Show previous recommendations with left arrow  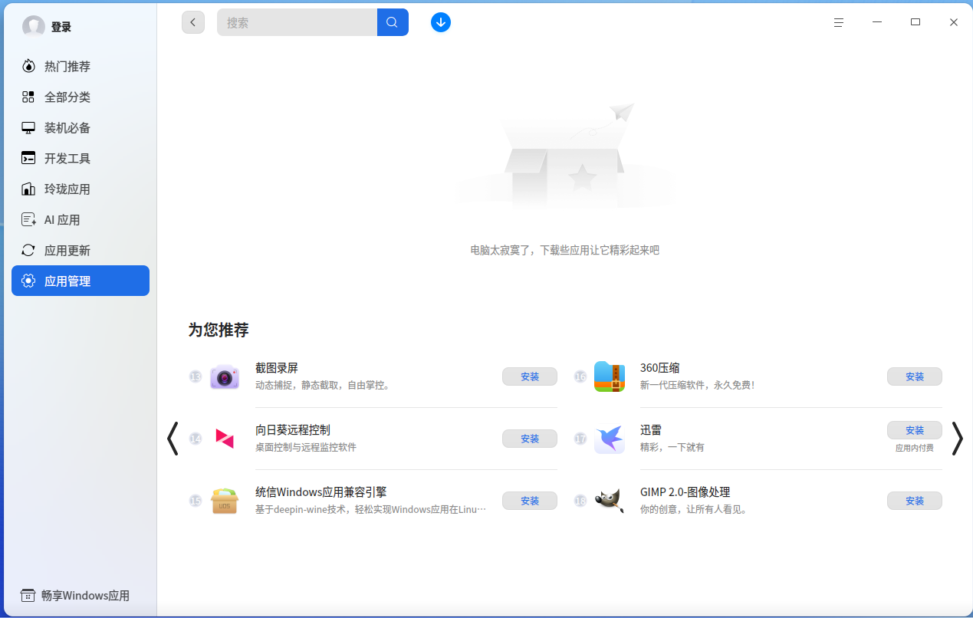tap(173, 439)
